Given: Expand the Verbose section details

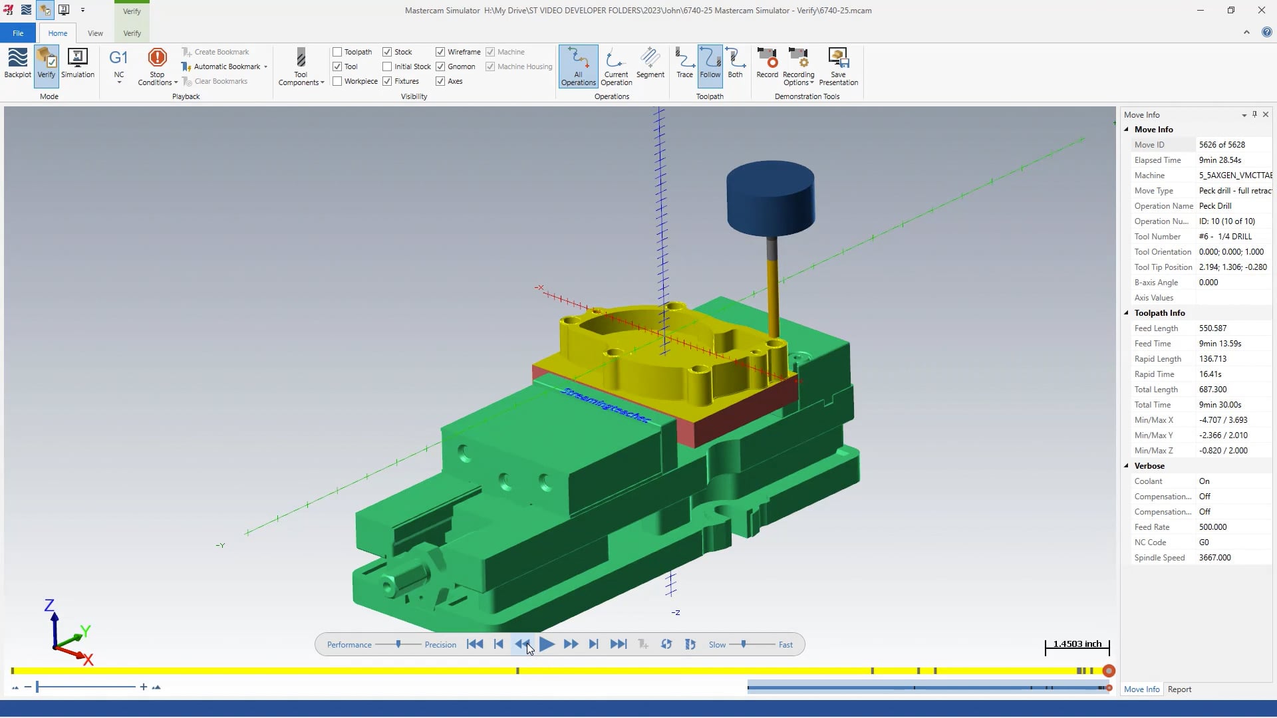Looking at the screenshot, I should coord(1127,465).
